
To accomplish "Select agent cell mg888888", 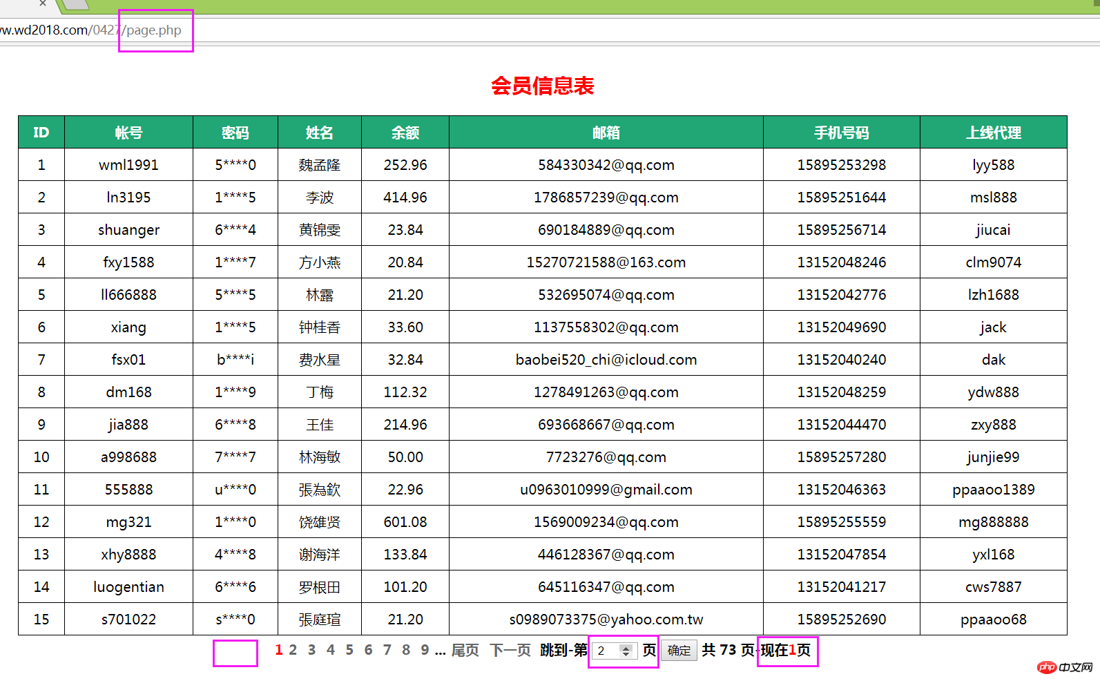I will tap(994, 522).
